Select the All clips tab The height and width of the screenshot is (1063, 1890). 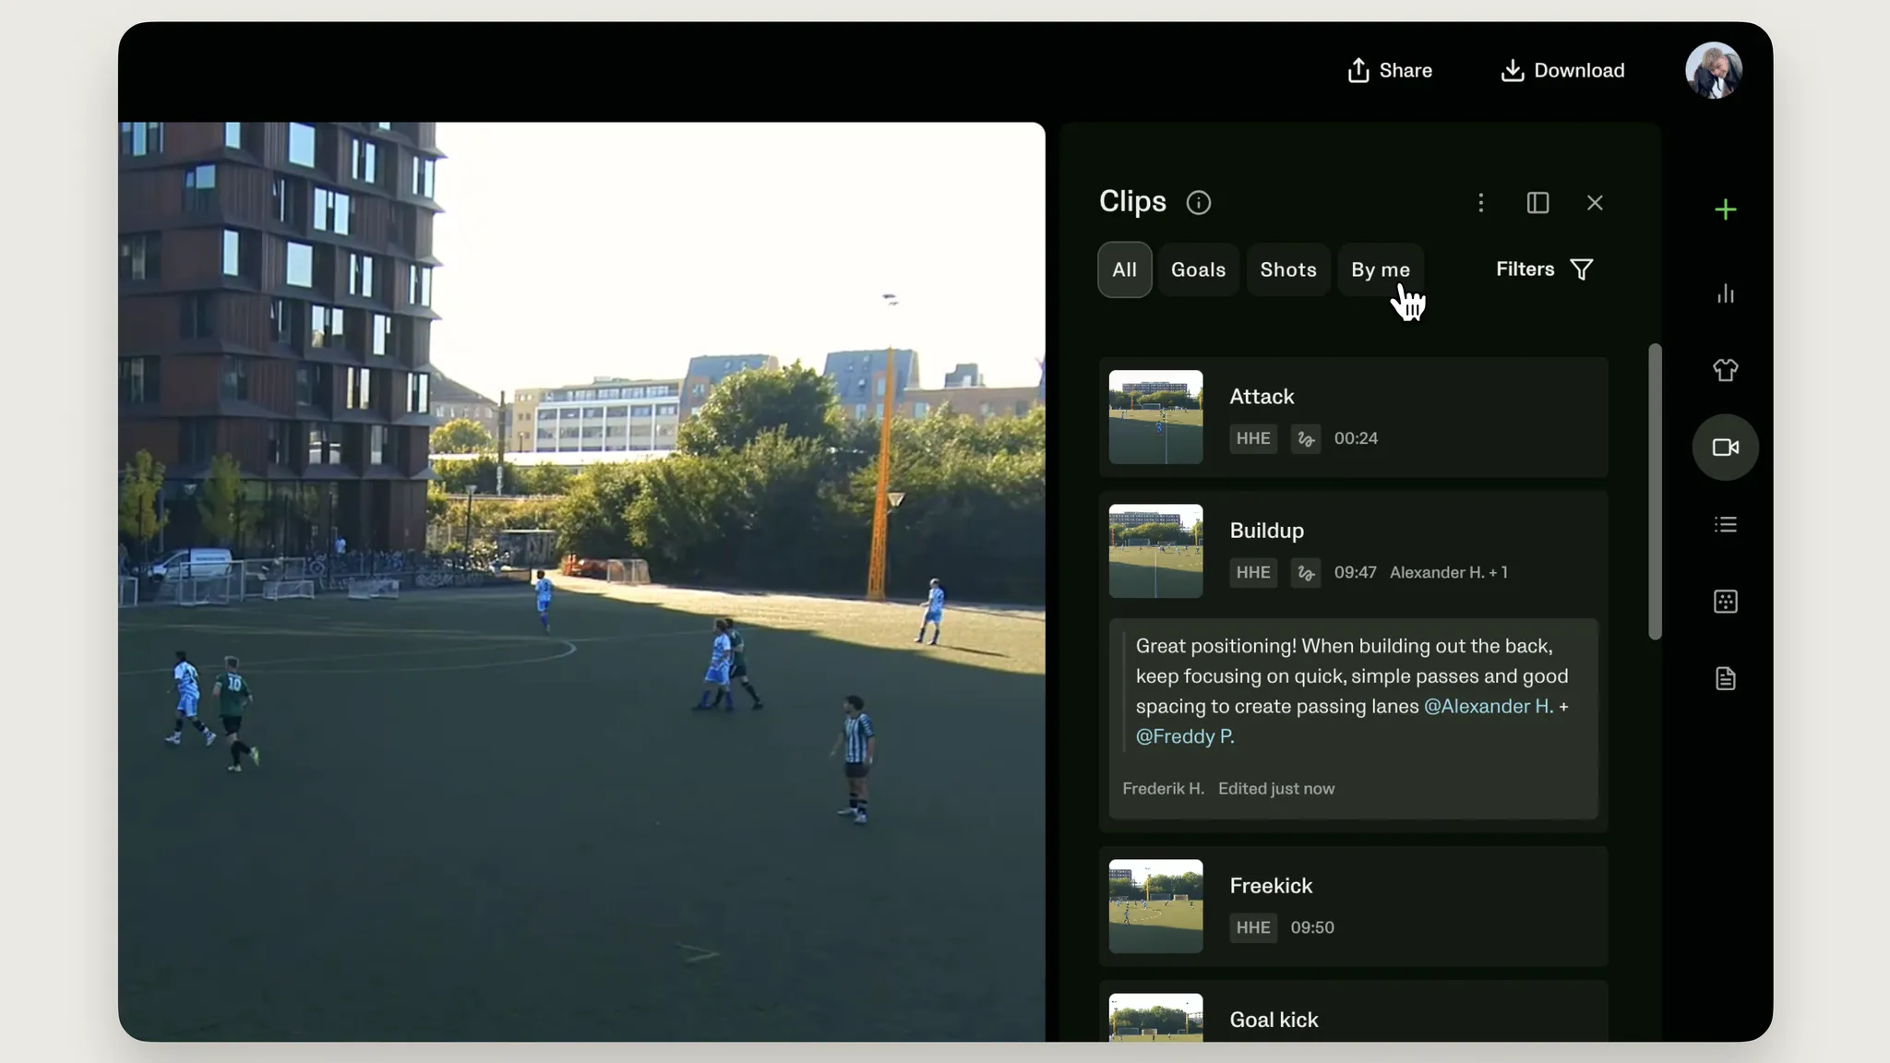[1124, 269]
